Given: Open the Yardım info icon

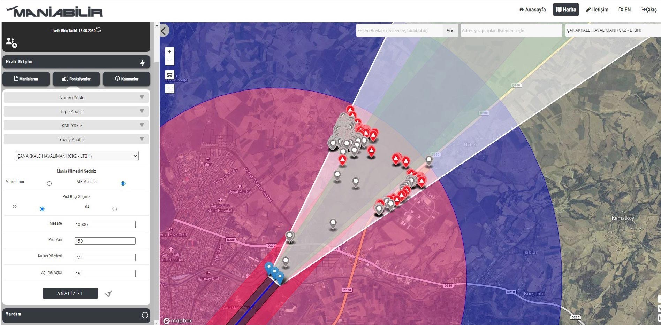Looking at the screenshot, I should click(x=145, y=315).
